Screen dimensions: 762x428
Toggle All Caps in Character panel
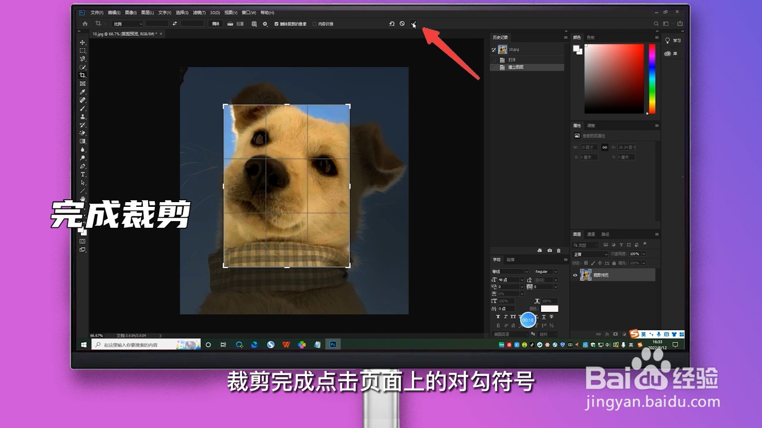[513, 317]
